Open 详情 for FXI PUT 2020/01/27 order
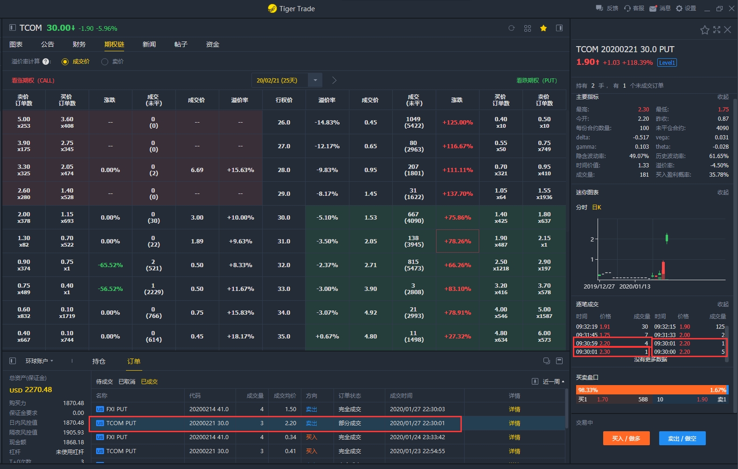Screen dimensions: 738x469 coord(515,409)
